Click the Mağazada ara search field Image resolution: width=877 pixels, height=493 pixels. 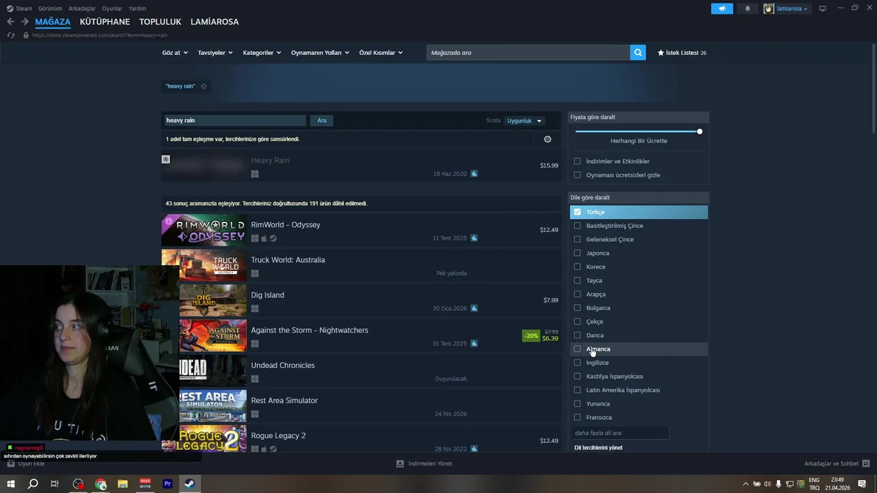tap(528, 53)
